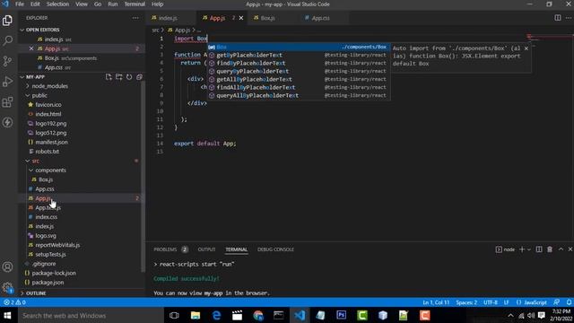This screenshot has height=323, width=574.
Task: Open index.css in explorer tree
Action: click(46, 217)
